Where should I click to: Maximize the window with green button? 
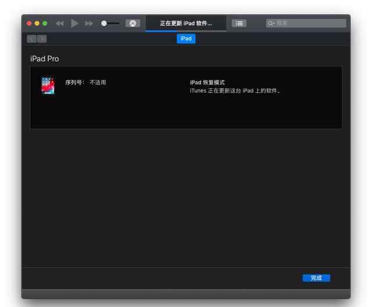coord(45,23)
